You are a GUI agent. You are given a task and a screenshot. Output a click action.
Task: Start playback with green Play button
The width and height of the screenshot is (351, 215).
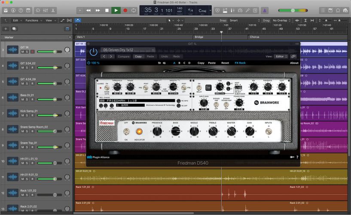116,10
